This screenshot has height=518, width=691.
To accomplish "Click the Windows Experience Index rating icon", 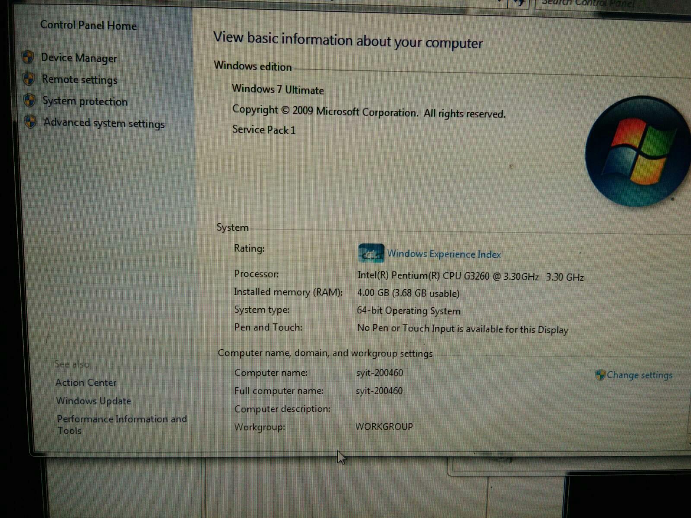I will point(371,254).
